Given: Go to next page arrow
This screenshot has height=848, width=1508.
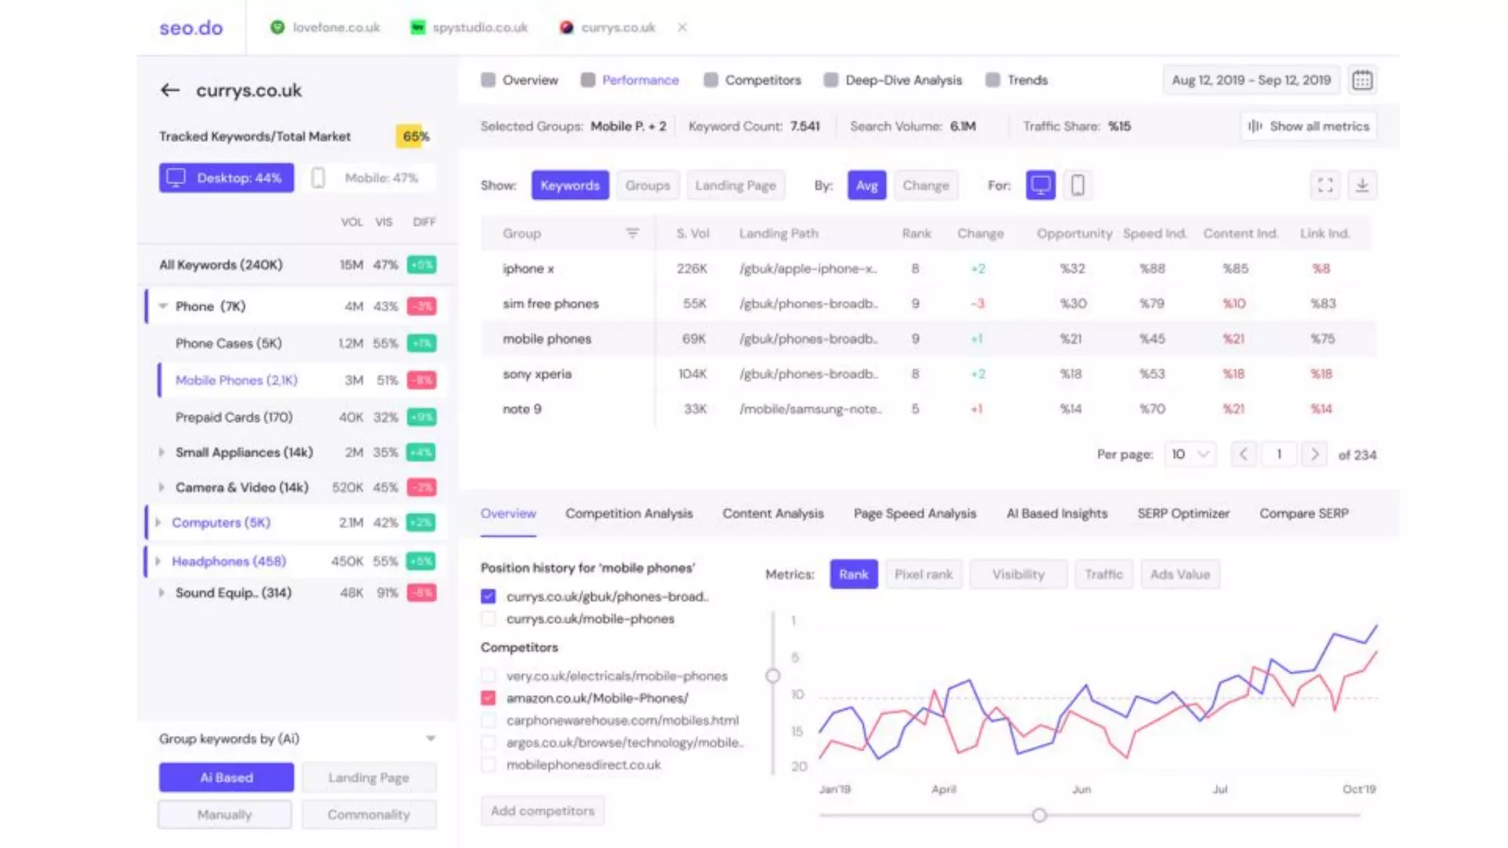Looking at the screenshot, I should click(x=1314, y=454).
